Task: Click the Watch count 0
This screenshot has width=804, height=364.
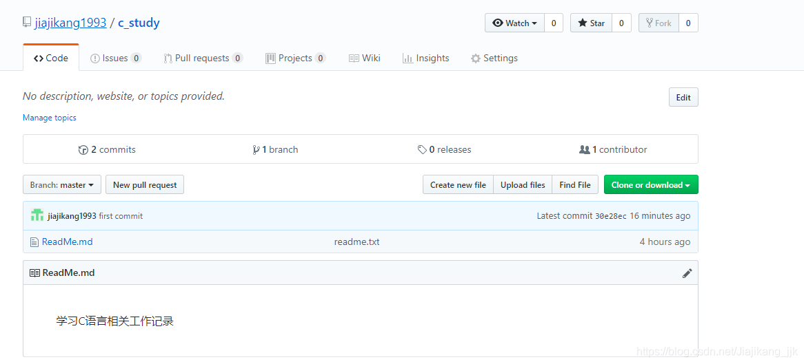Action: pyautogui.click(x=553, y=23)
